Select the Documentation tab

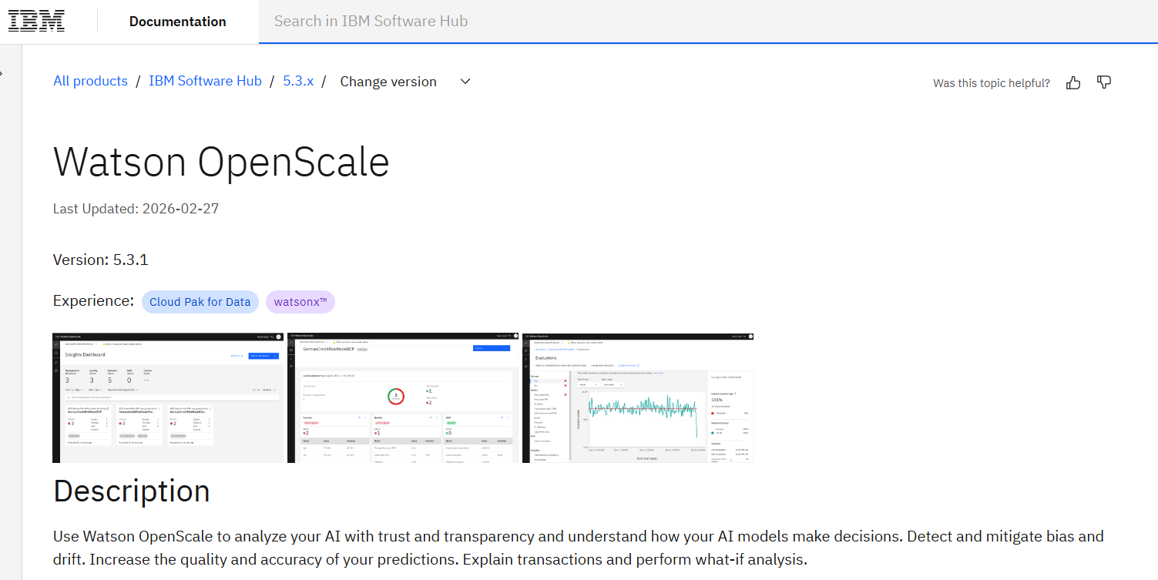pos(177,21)
